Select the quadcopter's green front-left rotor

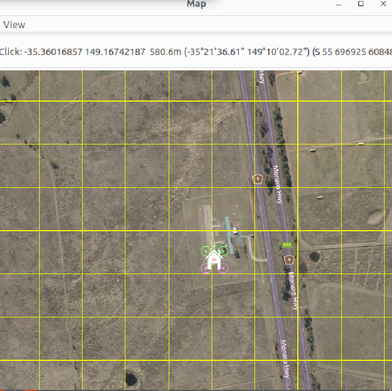(x=205, y=251)
